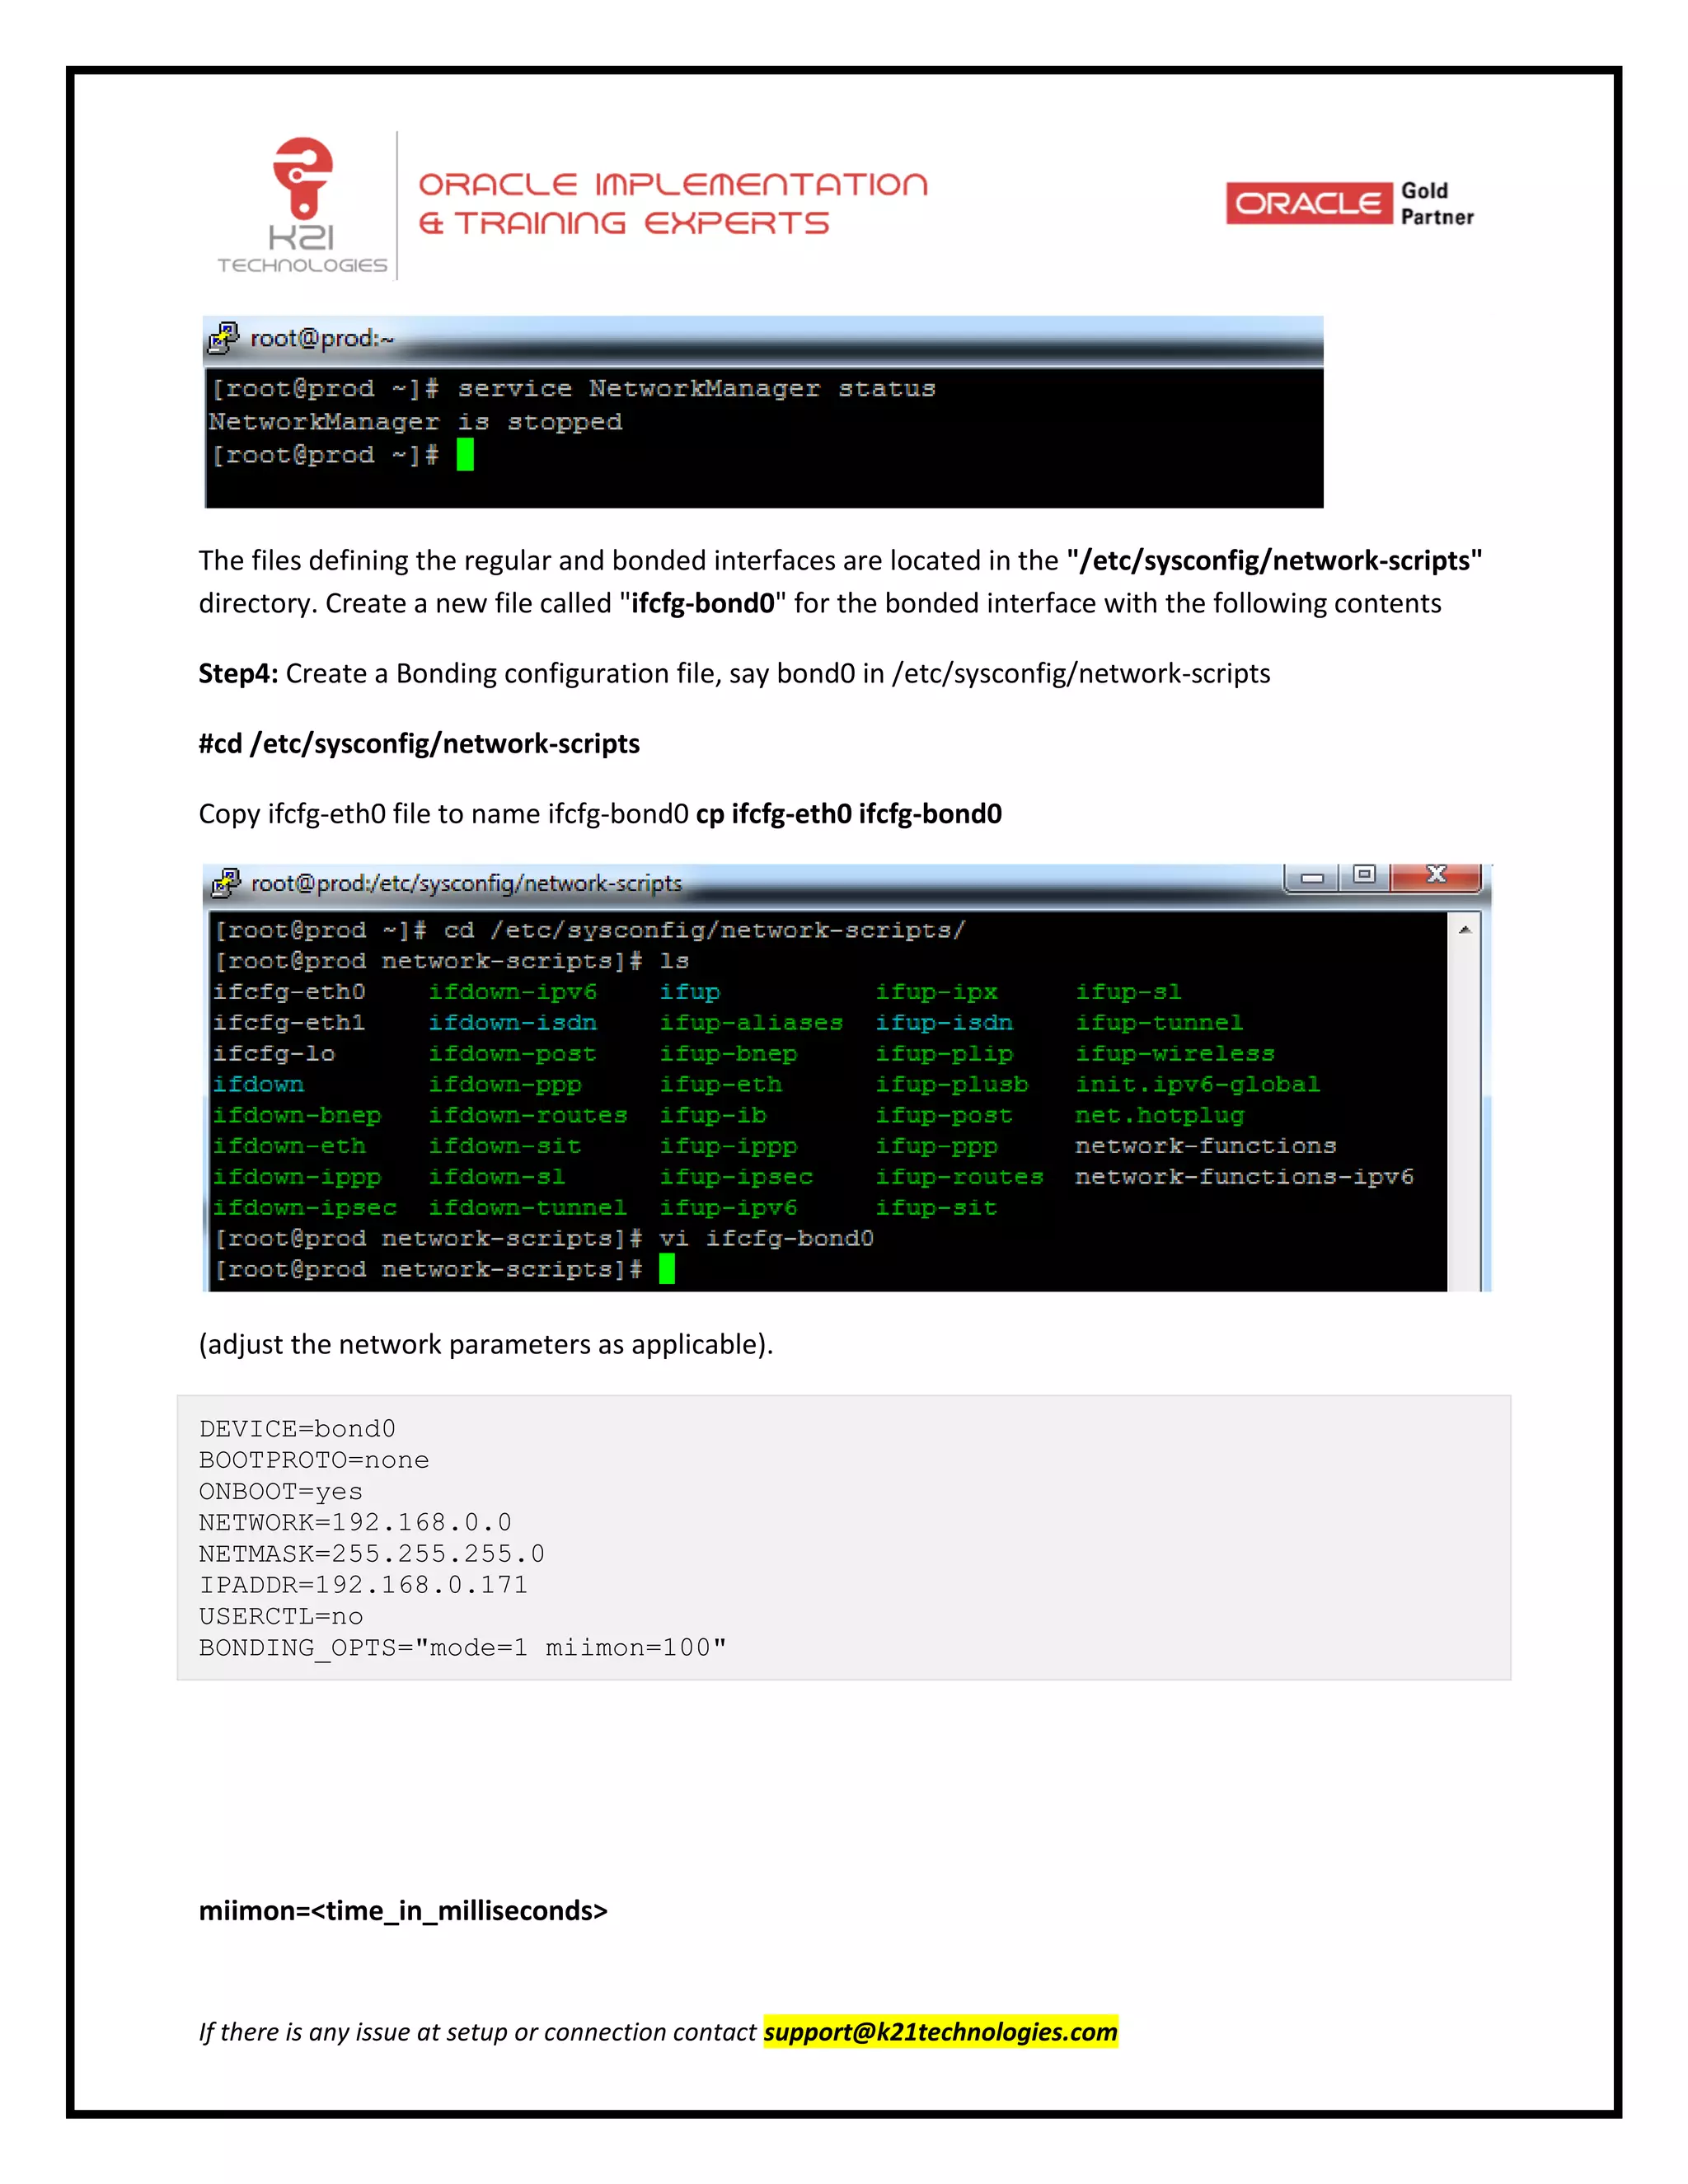
Task: Click the miimon=<time_in_milliseconds> text
Action: coord(403,1911)
